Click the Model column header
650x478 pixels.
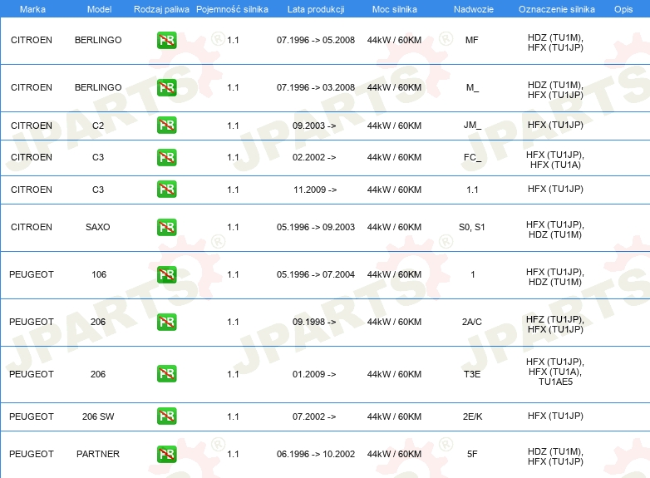[x=99, y=9]
